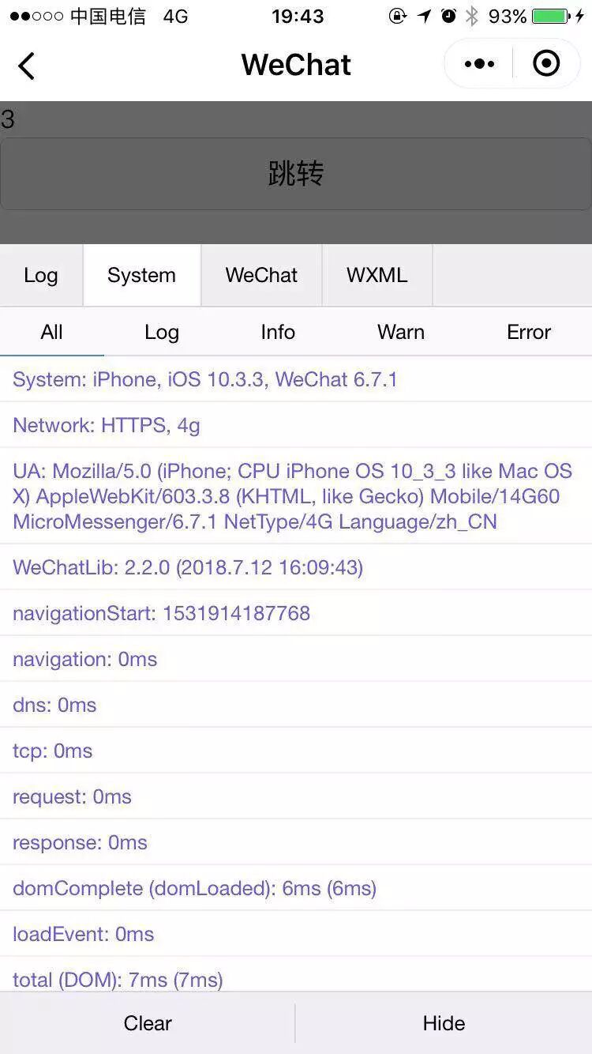The width and height of the screenshot is (592, 1054).
Task: Tap the alarm clock status icon
Action: [448, 16]
